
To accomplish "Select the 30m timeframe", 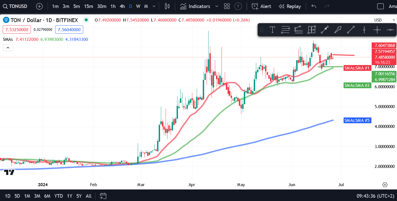I will [102, 6].
